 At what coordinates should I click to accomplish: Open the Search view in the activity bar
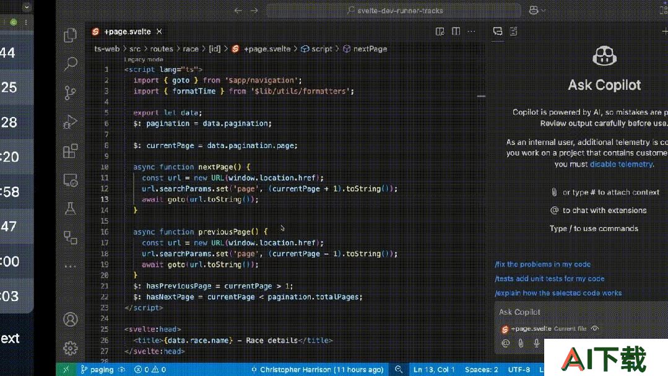[x=71, y=64]
